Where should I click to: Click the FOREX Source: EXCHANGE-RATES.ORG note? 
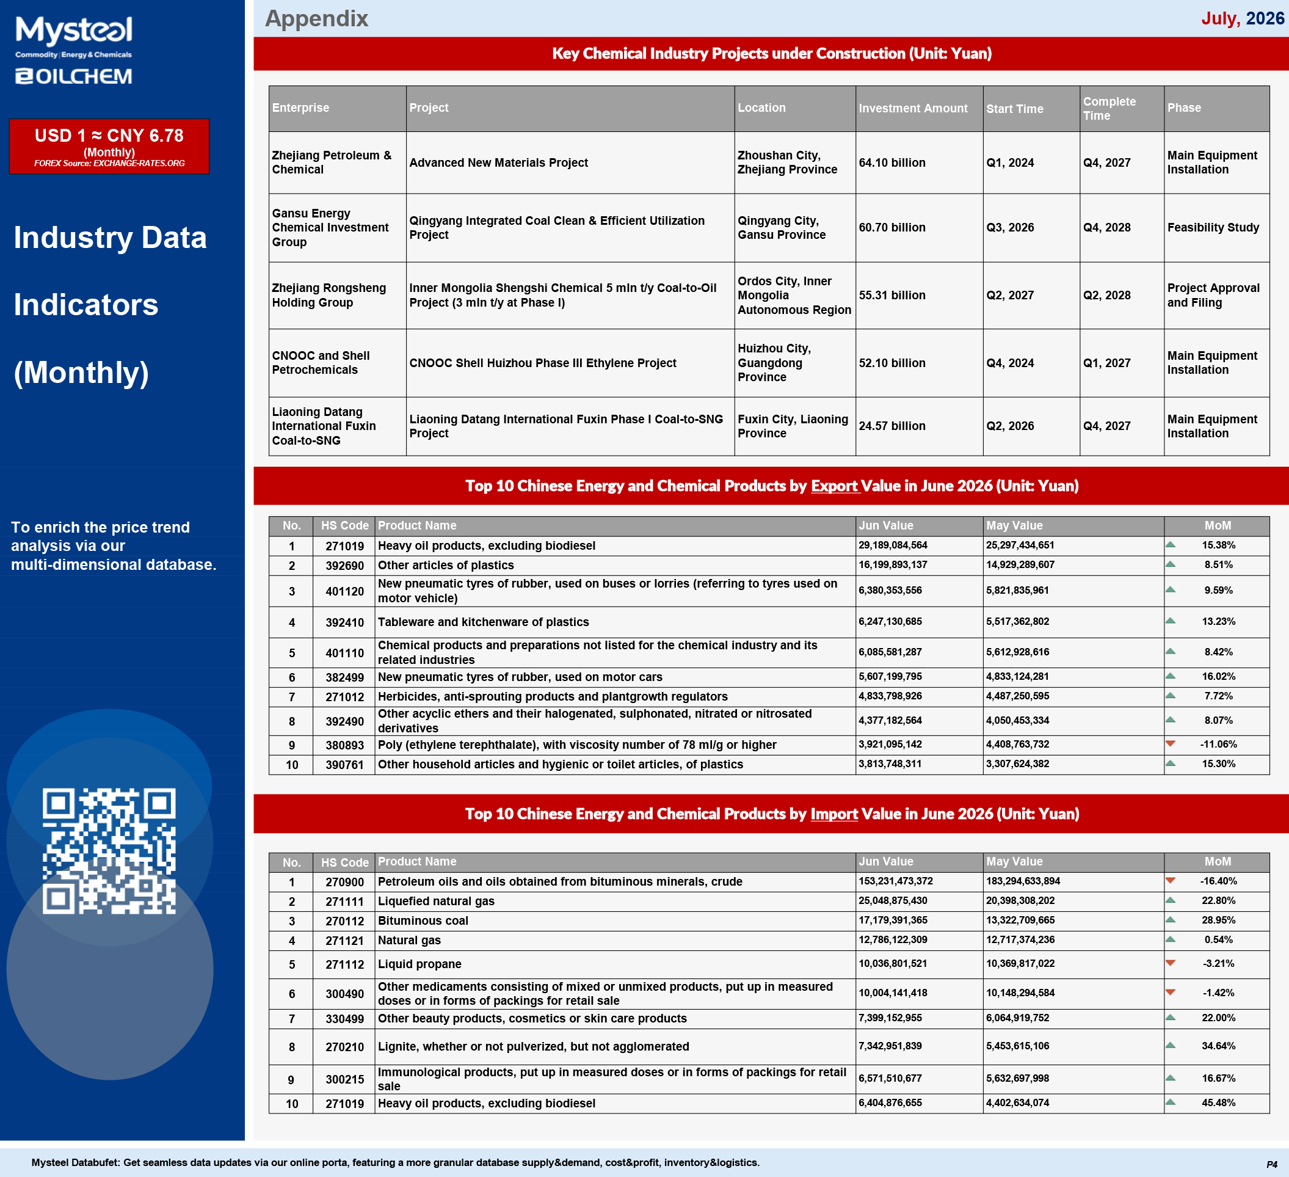pyautogui.click(x=109, y=163)
